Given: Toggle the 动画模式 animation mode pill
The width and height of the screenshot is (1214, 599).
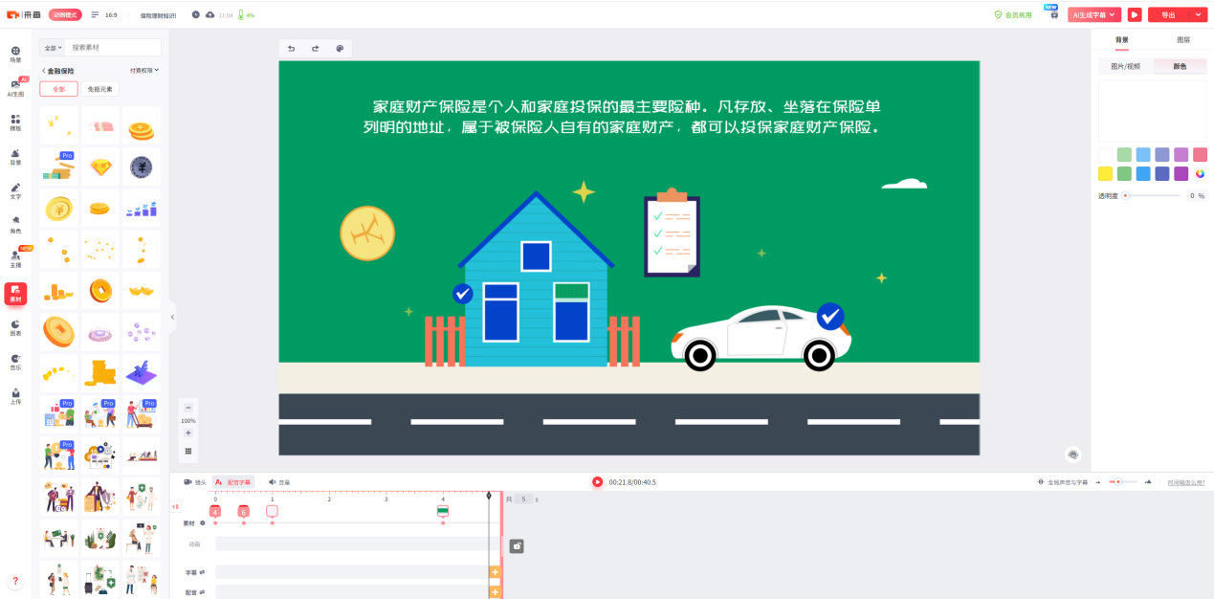Looking at the screenshot, I should (x=65, y=15).
